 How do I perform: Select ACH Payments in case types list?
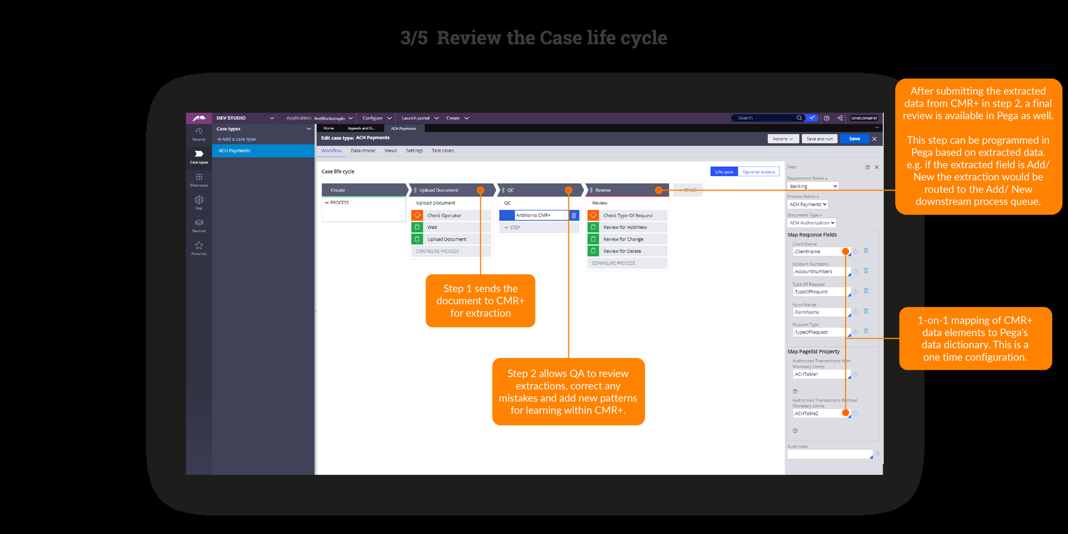pos(263,151)
